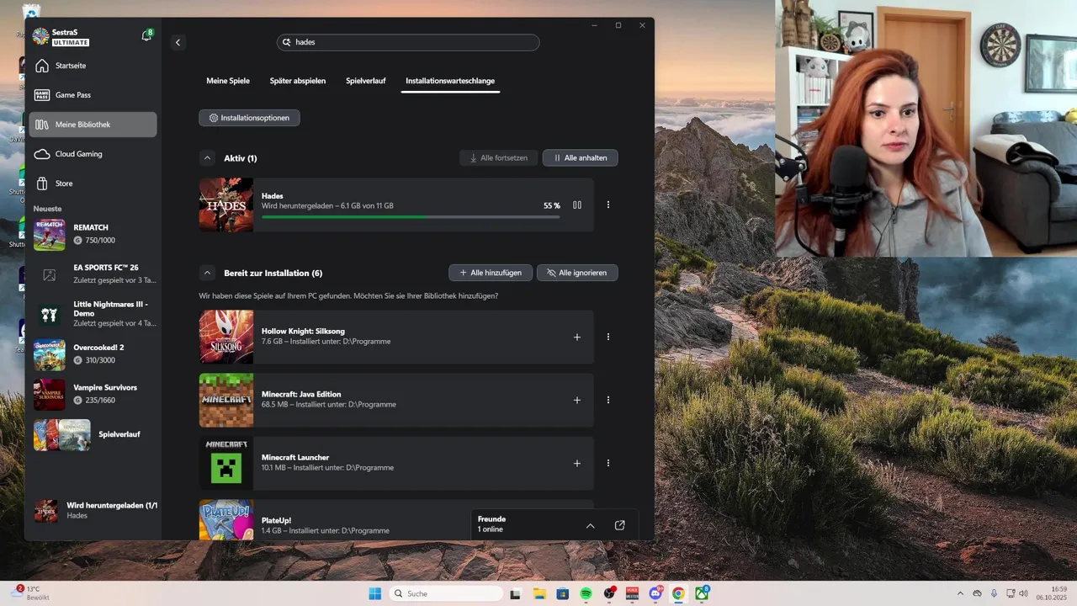Open more options for Hollow Knight: Silksong
Image resolution: width=1077 pixels, height=606 pixels.
click(x=608, y=337)
